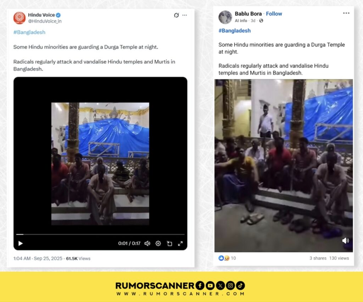View reactions on the Facebook post
This screenshot has width=363, height=302.
tap(227, 258)
